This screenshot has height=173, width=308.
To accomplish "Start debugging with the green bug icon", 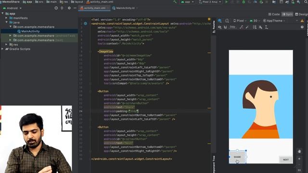I will coord(244,2).
